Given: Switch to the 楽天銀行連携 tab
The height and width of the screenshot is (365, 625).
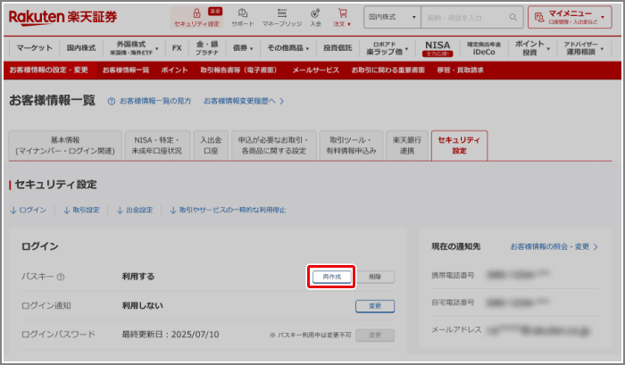Looking at the screenshot, I should (x=406, y=145).
